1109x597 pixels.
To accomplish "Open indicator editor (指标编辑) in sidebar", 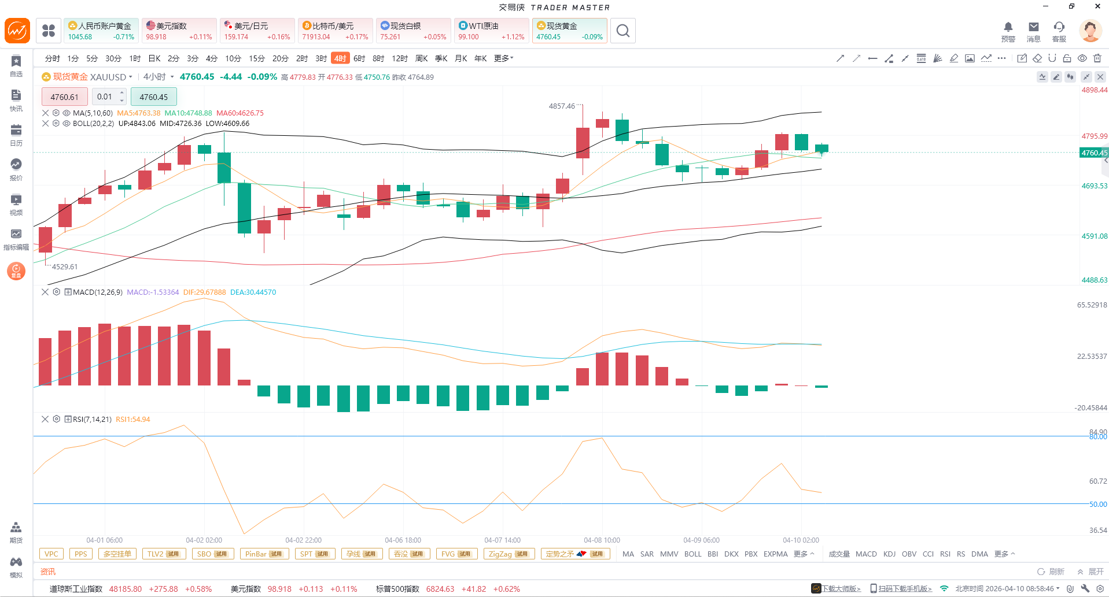I will tap(16, 239).
